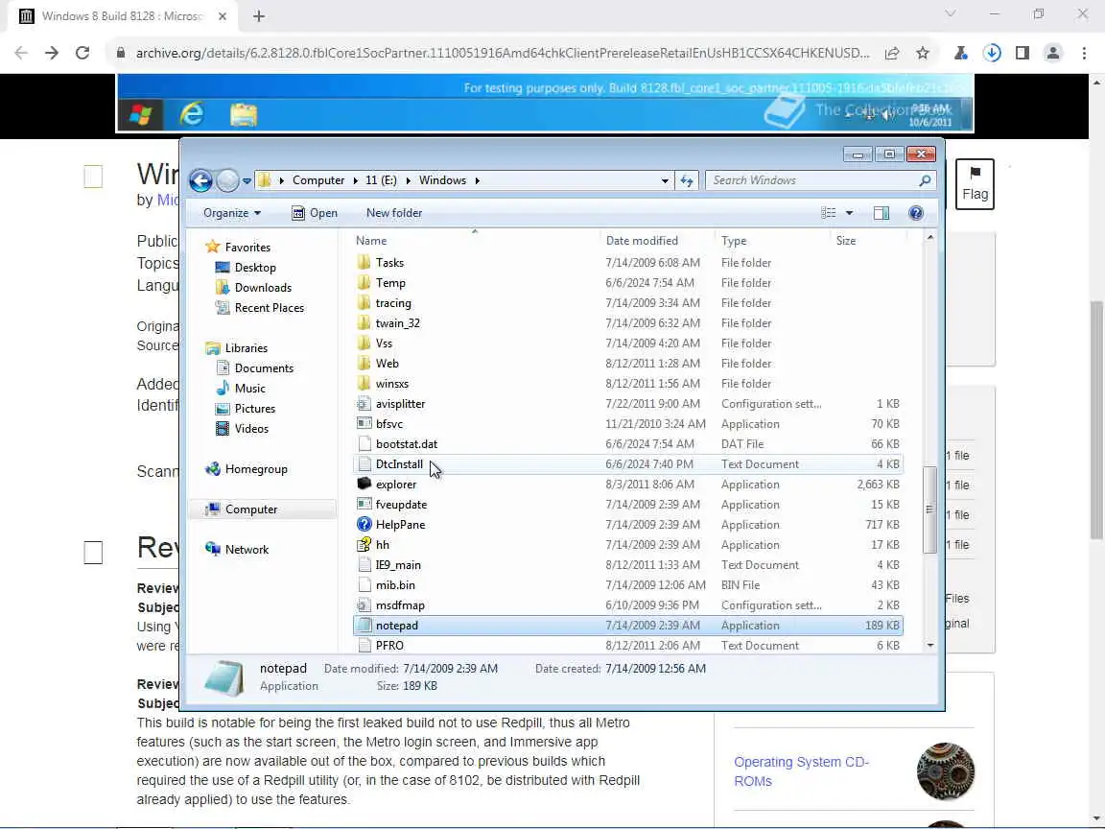
Task: Expand the view options dropdown arrow
Action: click(x=849, y=213)
